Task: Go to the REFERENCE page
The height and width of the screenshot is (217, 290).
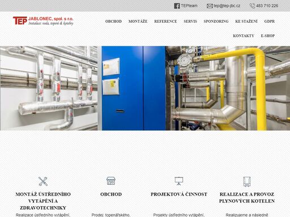Action: (165, 21)
